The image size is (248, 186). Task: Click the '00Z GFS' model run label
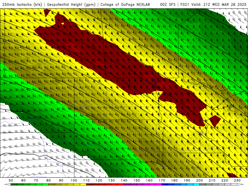[168, 5]
